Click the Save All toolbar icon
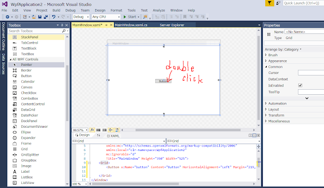Image resolution: width=324 pixels, height=188 pixels. 46,17
